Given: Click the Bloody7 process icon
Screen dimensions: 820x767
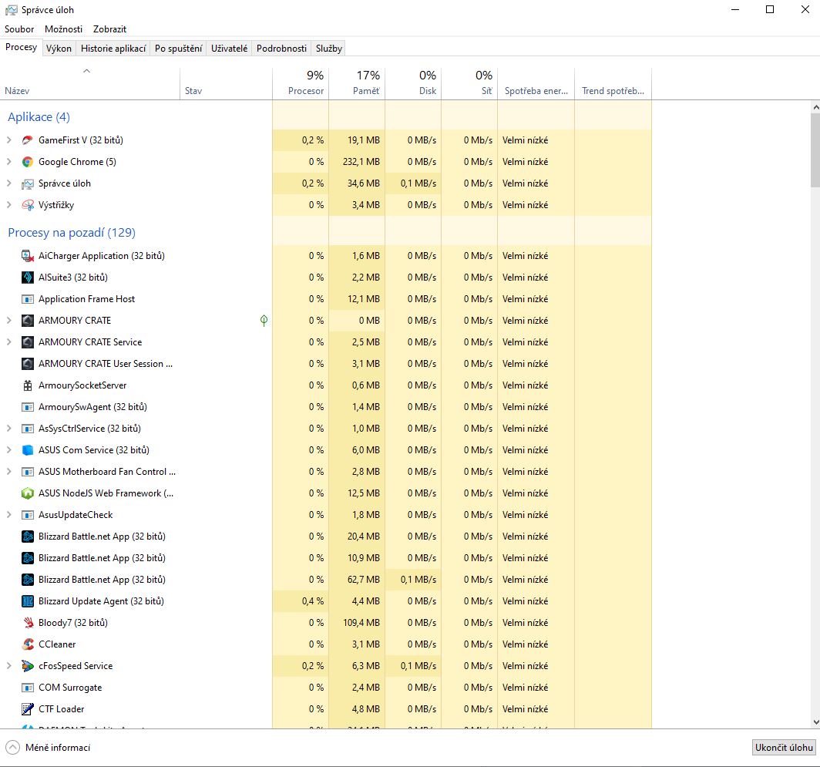Looking at the screenshot, I should pyautogui.click(x=27, y=623).
